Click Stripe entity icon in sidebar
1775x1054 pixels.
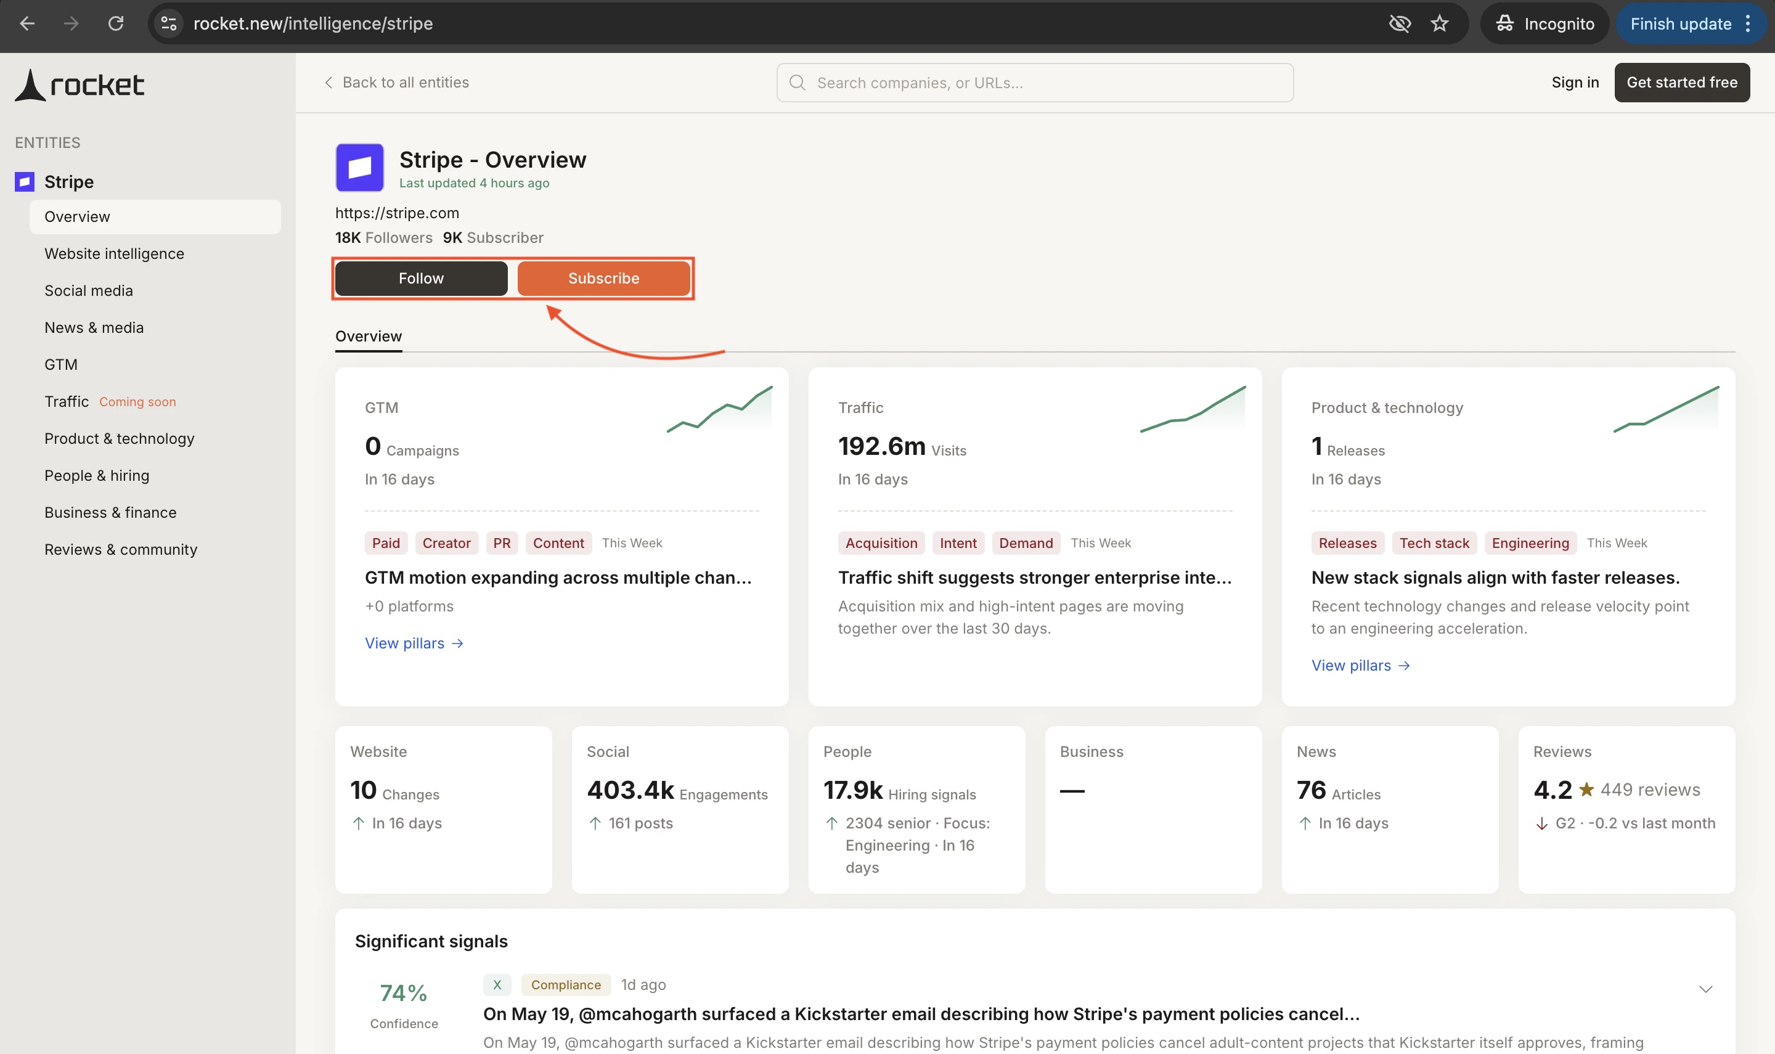coord(24,182)
